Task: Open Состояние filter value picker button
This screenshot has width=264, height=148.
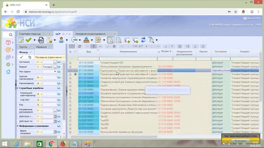Action: tap(55, 62)
